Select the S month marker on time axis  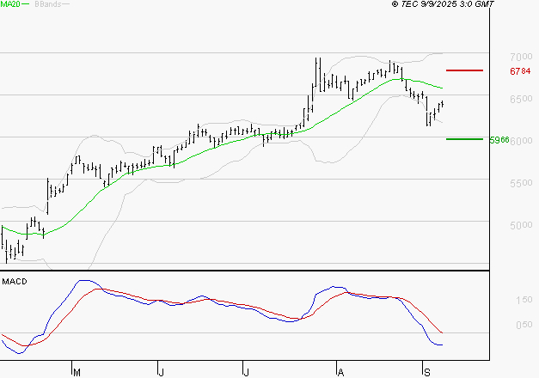(426, 372)
